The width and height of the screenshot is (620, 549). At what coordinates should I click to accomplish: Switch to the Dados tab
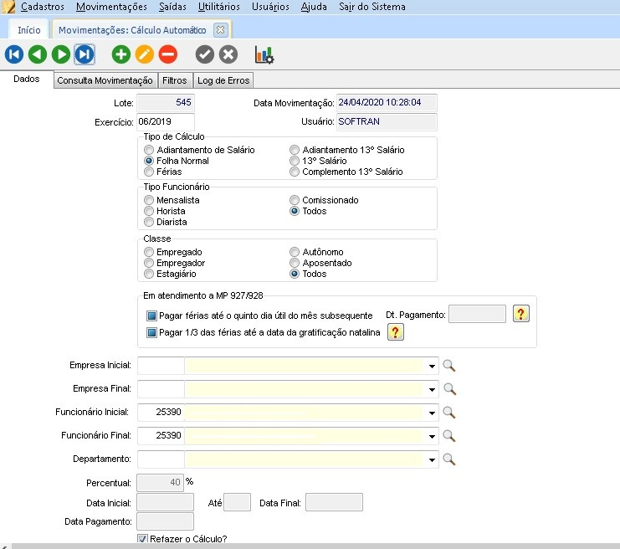pos(27,79)
